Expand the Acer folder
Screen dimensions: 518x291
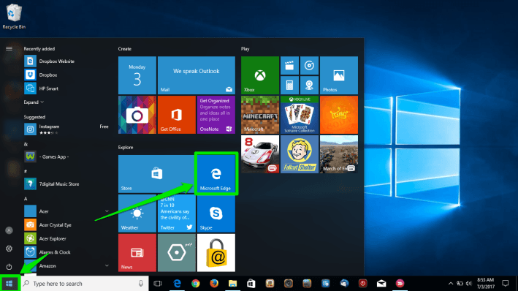point(66,211)
